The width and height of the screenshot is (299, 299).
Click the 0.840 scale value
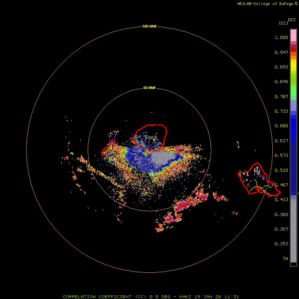281,82
